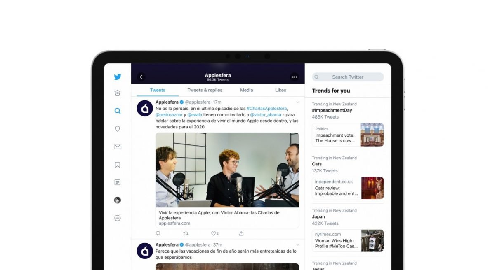The image size is (495, 270).
Task: Open the Home timeline icon in sidebar
Action: point(118,93)
